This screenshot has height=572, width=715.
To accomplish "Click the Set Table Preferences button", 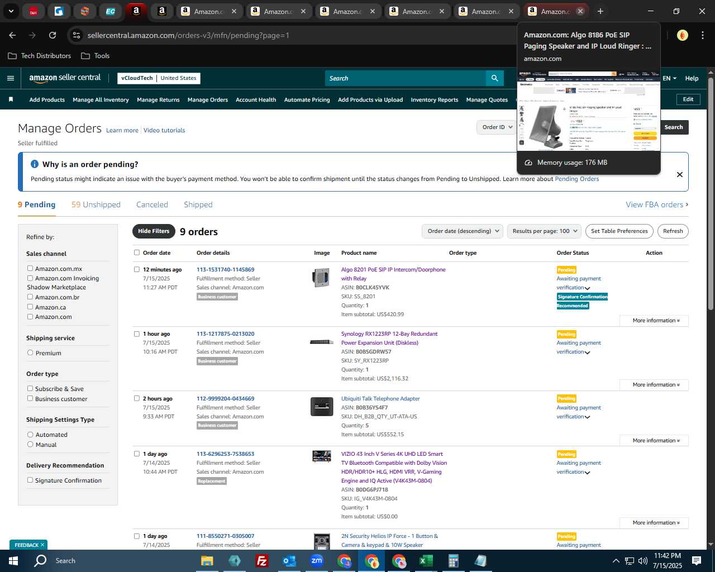I will point(619,231).
